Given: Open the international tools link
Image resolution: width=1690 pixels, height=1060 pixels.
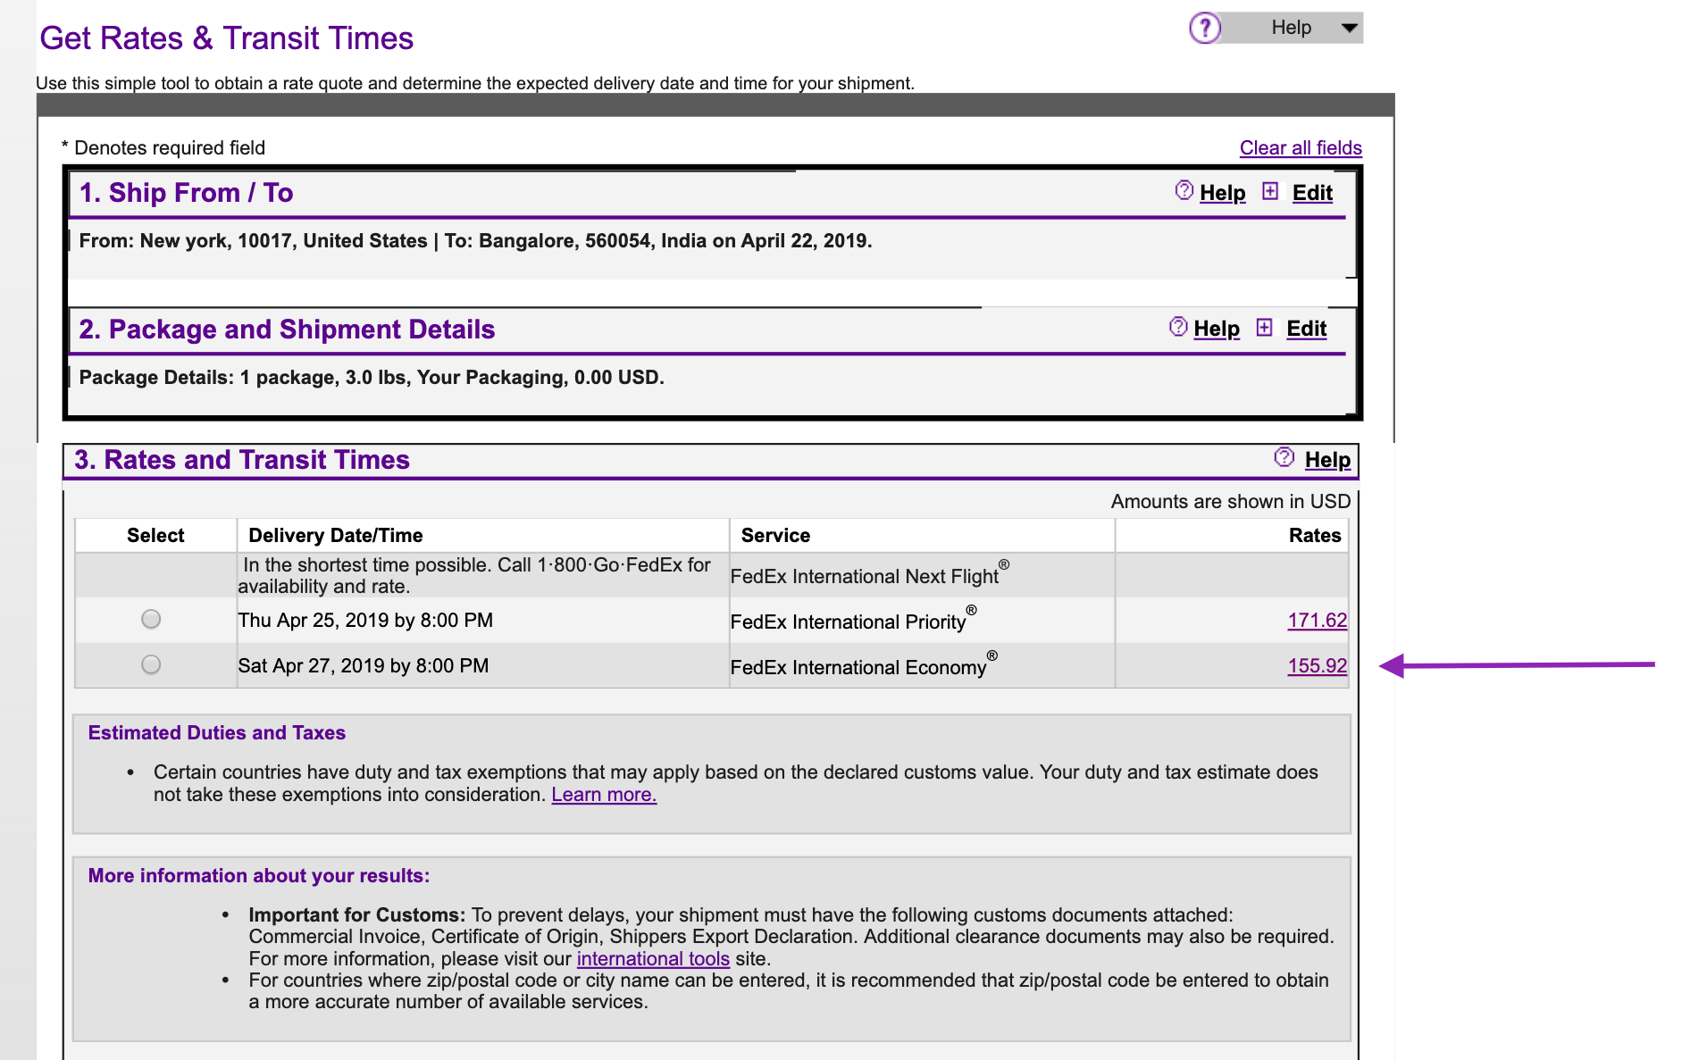Looking at the screenshot, I should click(x=653, y=959).
